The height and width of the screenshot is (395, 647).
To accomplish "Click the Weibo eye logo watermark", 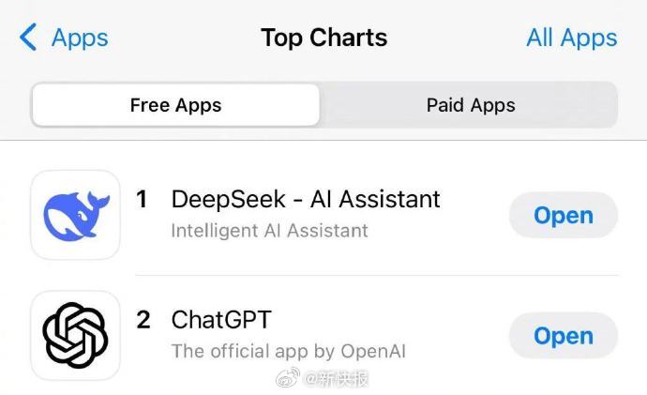I will tap(288, 378).
